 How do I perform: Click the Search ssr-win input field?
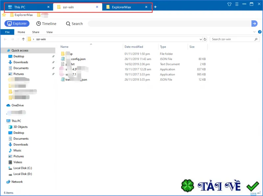point(232,39)
